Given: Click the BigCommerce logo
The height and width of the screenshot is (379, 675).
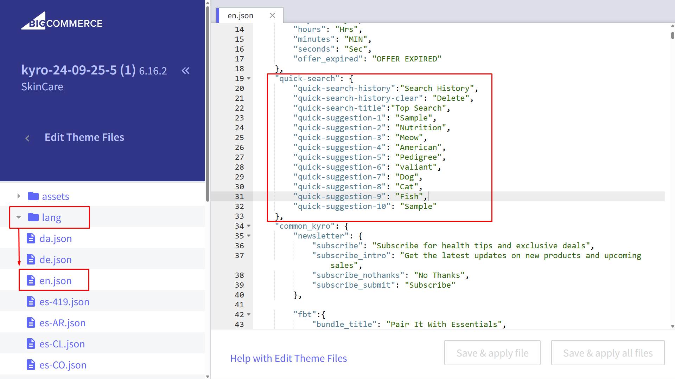Looking at the screenshot, I should pyautogui.click(x=62, y=21).
